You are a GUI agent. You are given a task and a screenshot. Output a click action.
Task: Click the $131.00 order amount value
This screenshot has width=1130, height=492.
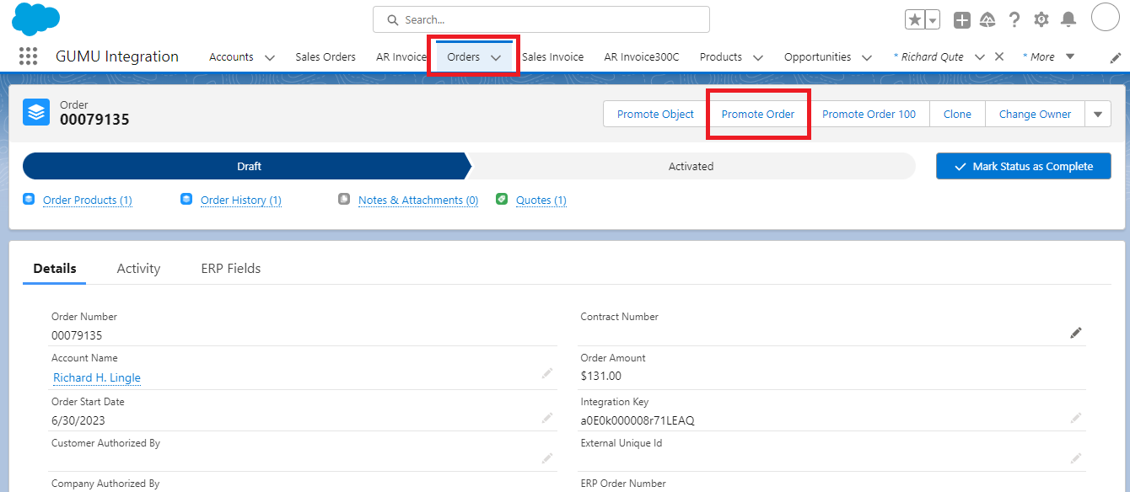click(601, 376)
